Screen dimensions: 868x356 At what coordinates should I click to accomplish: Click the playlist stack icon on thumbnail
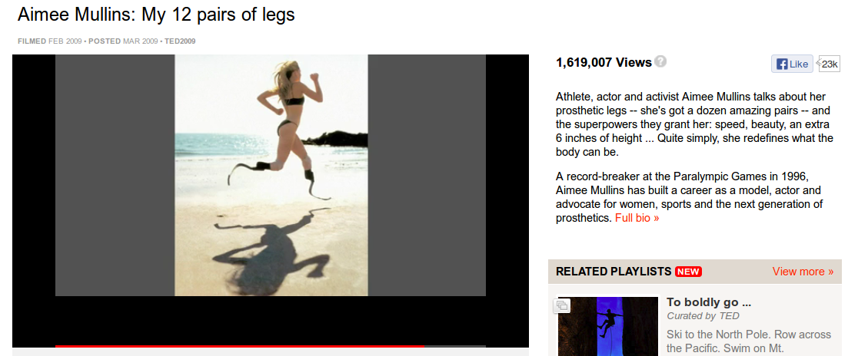pyautogui.click(x=562, y=305)
